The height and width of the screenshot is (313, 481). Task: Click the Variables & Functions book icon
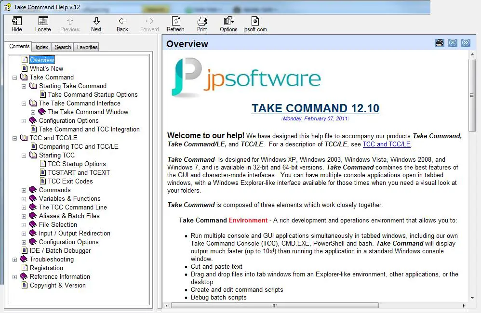point(33,198)
